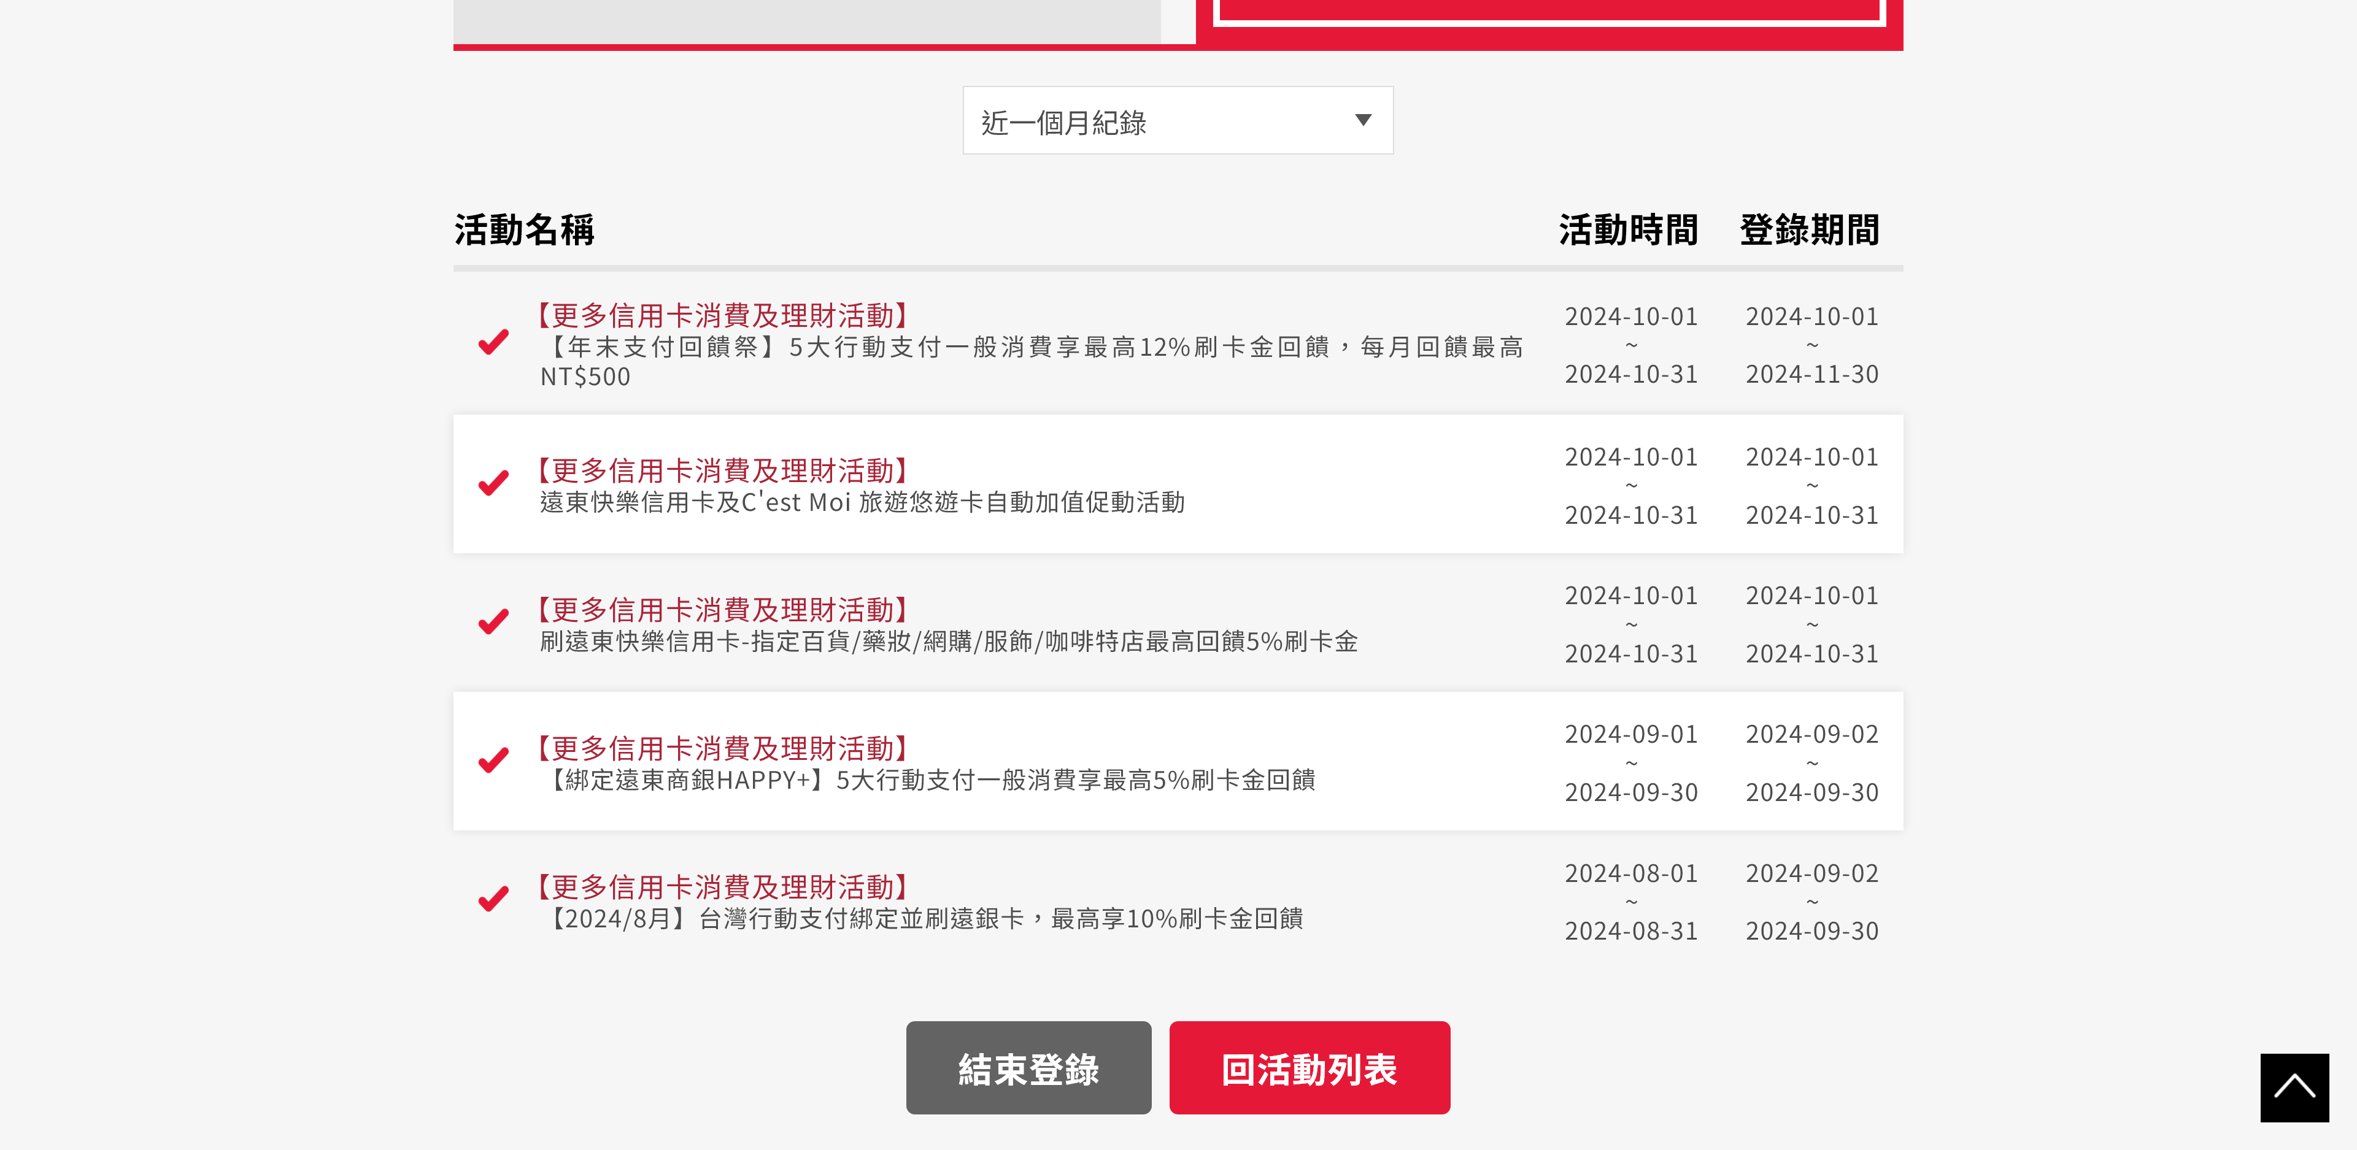
Task: Open category link above 綁定遠東商銀HAPPY+
Action: (723, 748)
